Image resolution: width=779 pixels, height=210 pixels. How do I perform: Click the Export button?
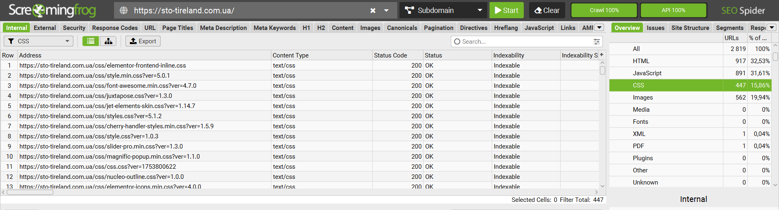[x=143, y=41]
